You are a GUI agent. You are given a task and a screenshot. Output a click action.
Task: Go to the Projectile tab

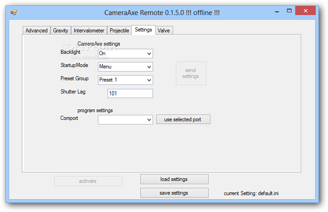tap(119, 31)
